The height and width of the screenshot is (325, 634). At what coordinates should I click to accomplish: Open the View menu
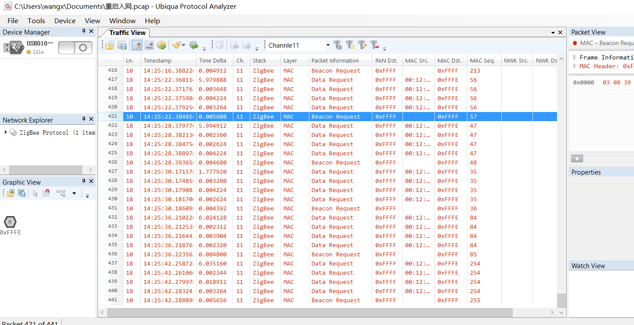click(92, 21)
